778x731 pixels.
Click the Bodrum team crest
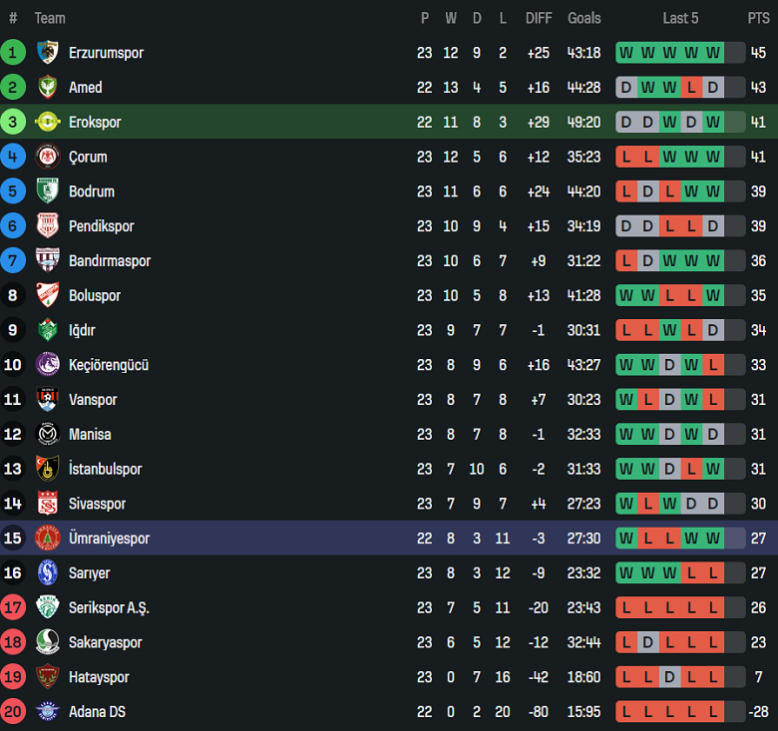48,191
